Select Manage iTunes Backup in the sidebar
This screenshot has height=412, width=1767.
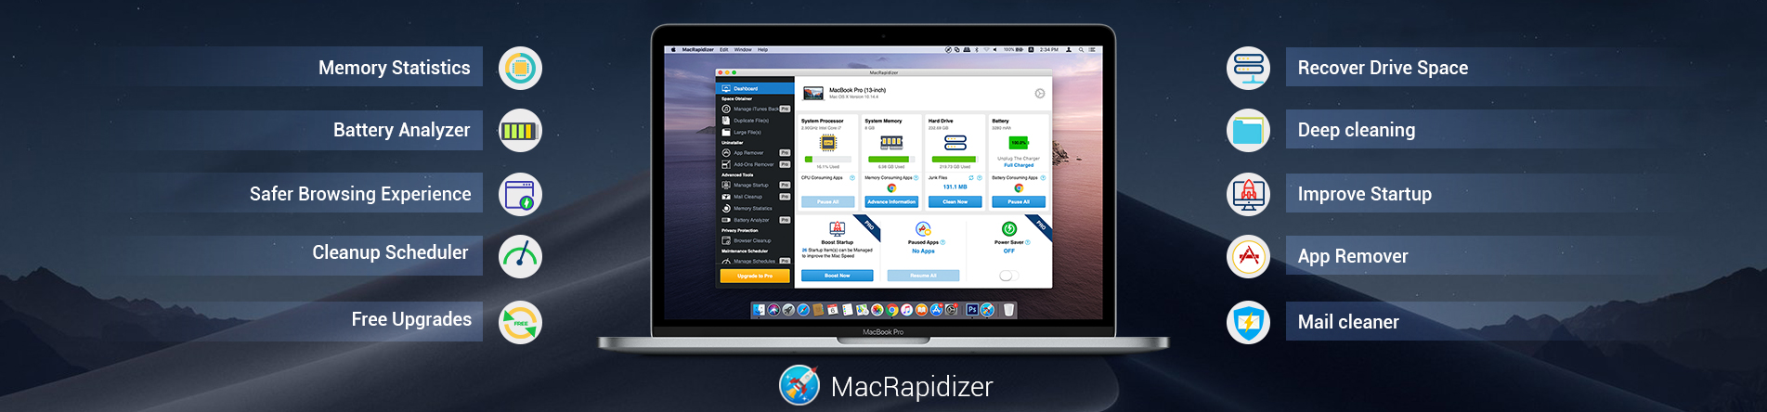click(x=755, y=109)
